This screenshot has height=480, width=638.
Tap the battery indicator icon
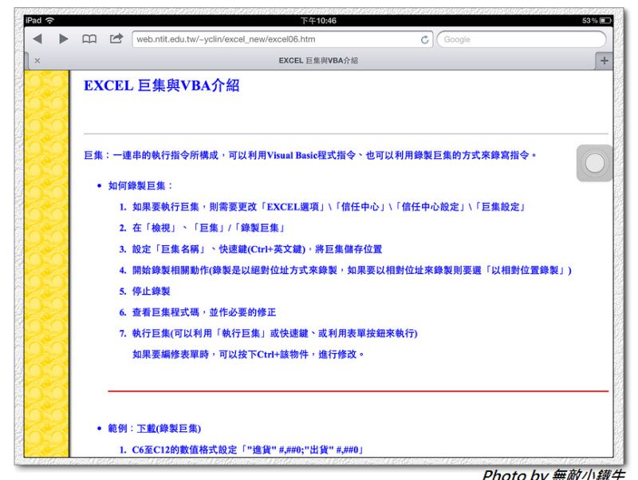pos(606,21)
